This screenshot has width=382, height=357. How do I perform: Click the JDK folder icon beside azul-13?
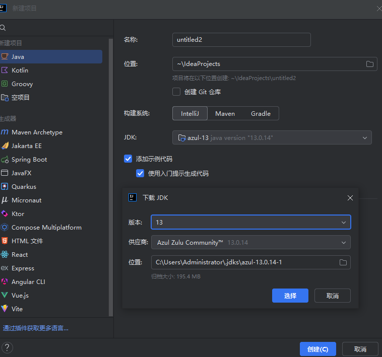pyautogui.click(x=182, y=138)
